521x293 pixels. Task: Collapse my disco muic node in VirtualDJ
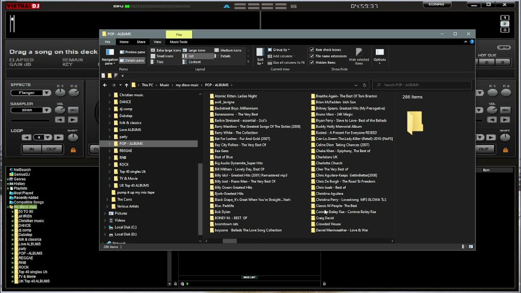pos(8,207)
